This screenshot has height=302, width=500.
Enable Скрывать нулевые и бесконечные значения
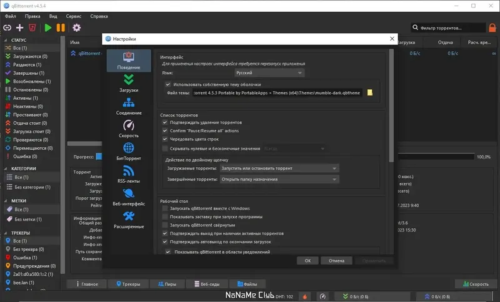(165, 149)
